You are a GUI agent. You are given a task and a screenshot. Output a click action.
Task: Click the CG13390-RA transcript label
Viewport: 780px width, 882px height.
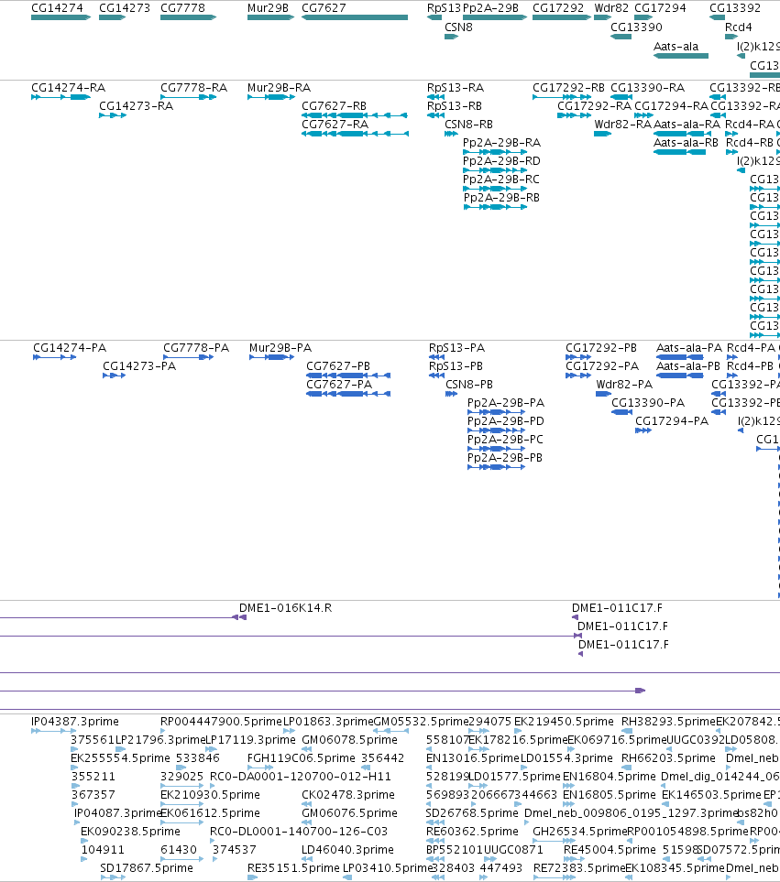[648, 88]
